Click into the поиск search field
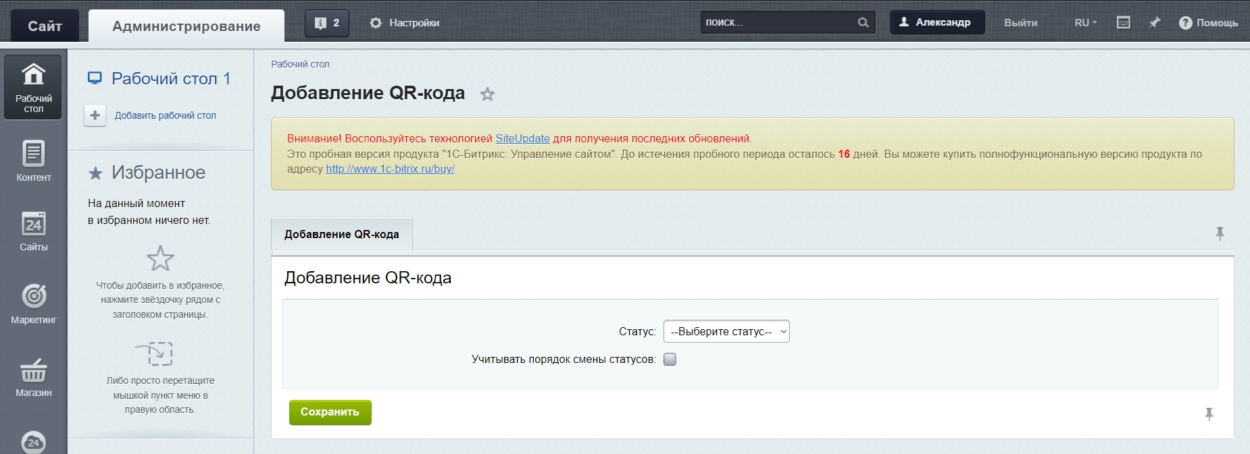The image size is (1250, 454). pos(777,22)
